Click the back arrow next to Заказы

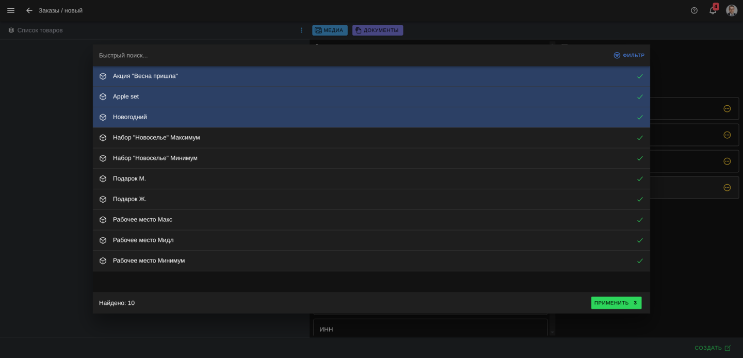29,10
